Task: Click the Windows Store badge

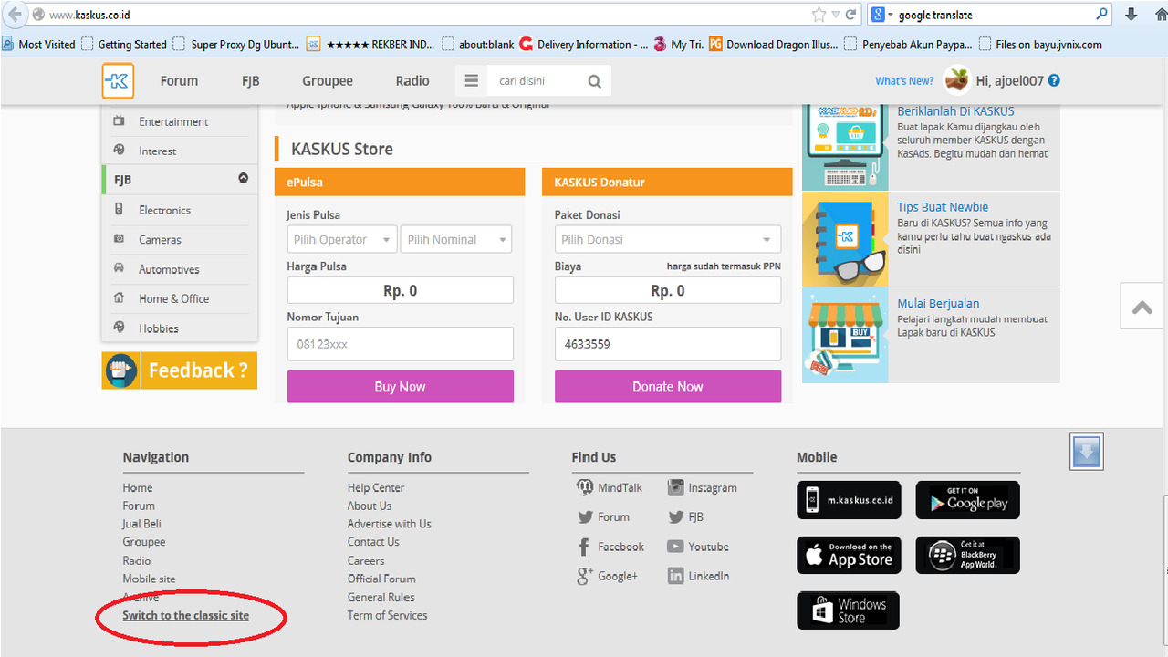Action: click(849, 610)
